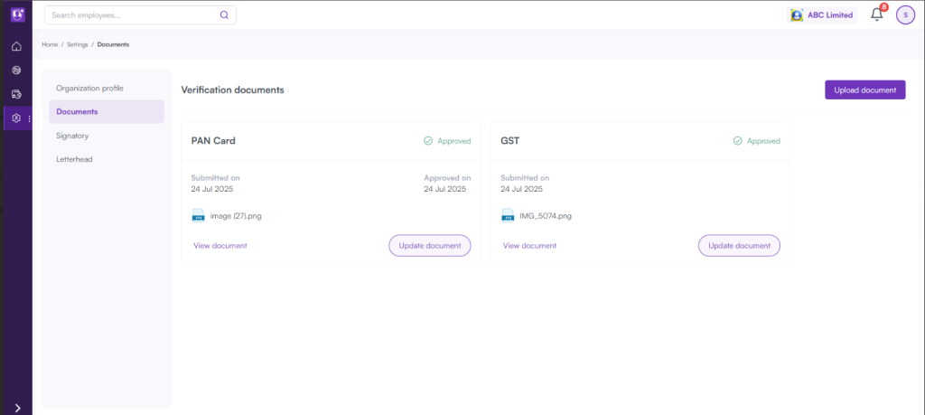Click the Verification documents heading
Viewport: 925px width, 415px height.
[232, 90]
